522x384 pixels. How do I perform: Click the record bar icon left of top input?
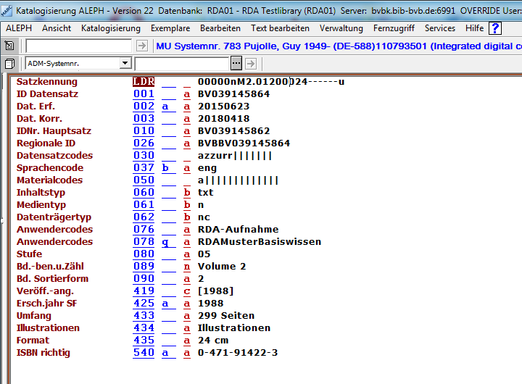[x=9, y=46]
